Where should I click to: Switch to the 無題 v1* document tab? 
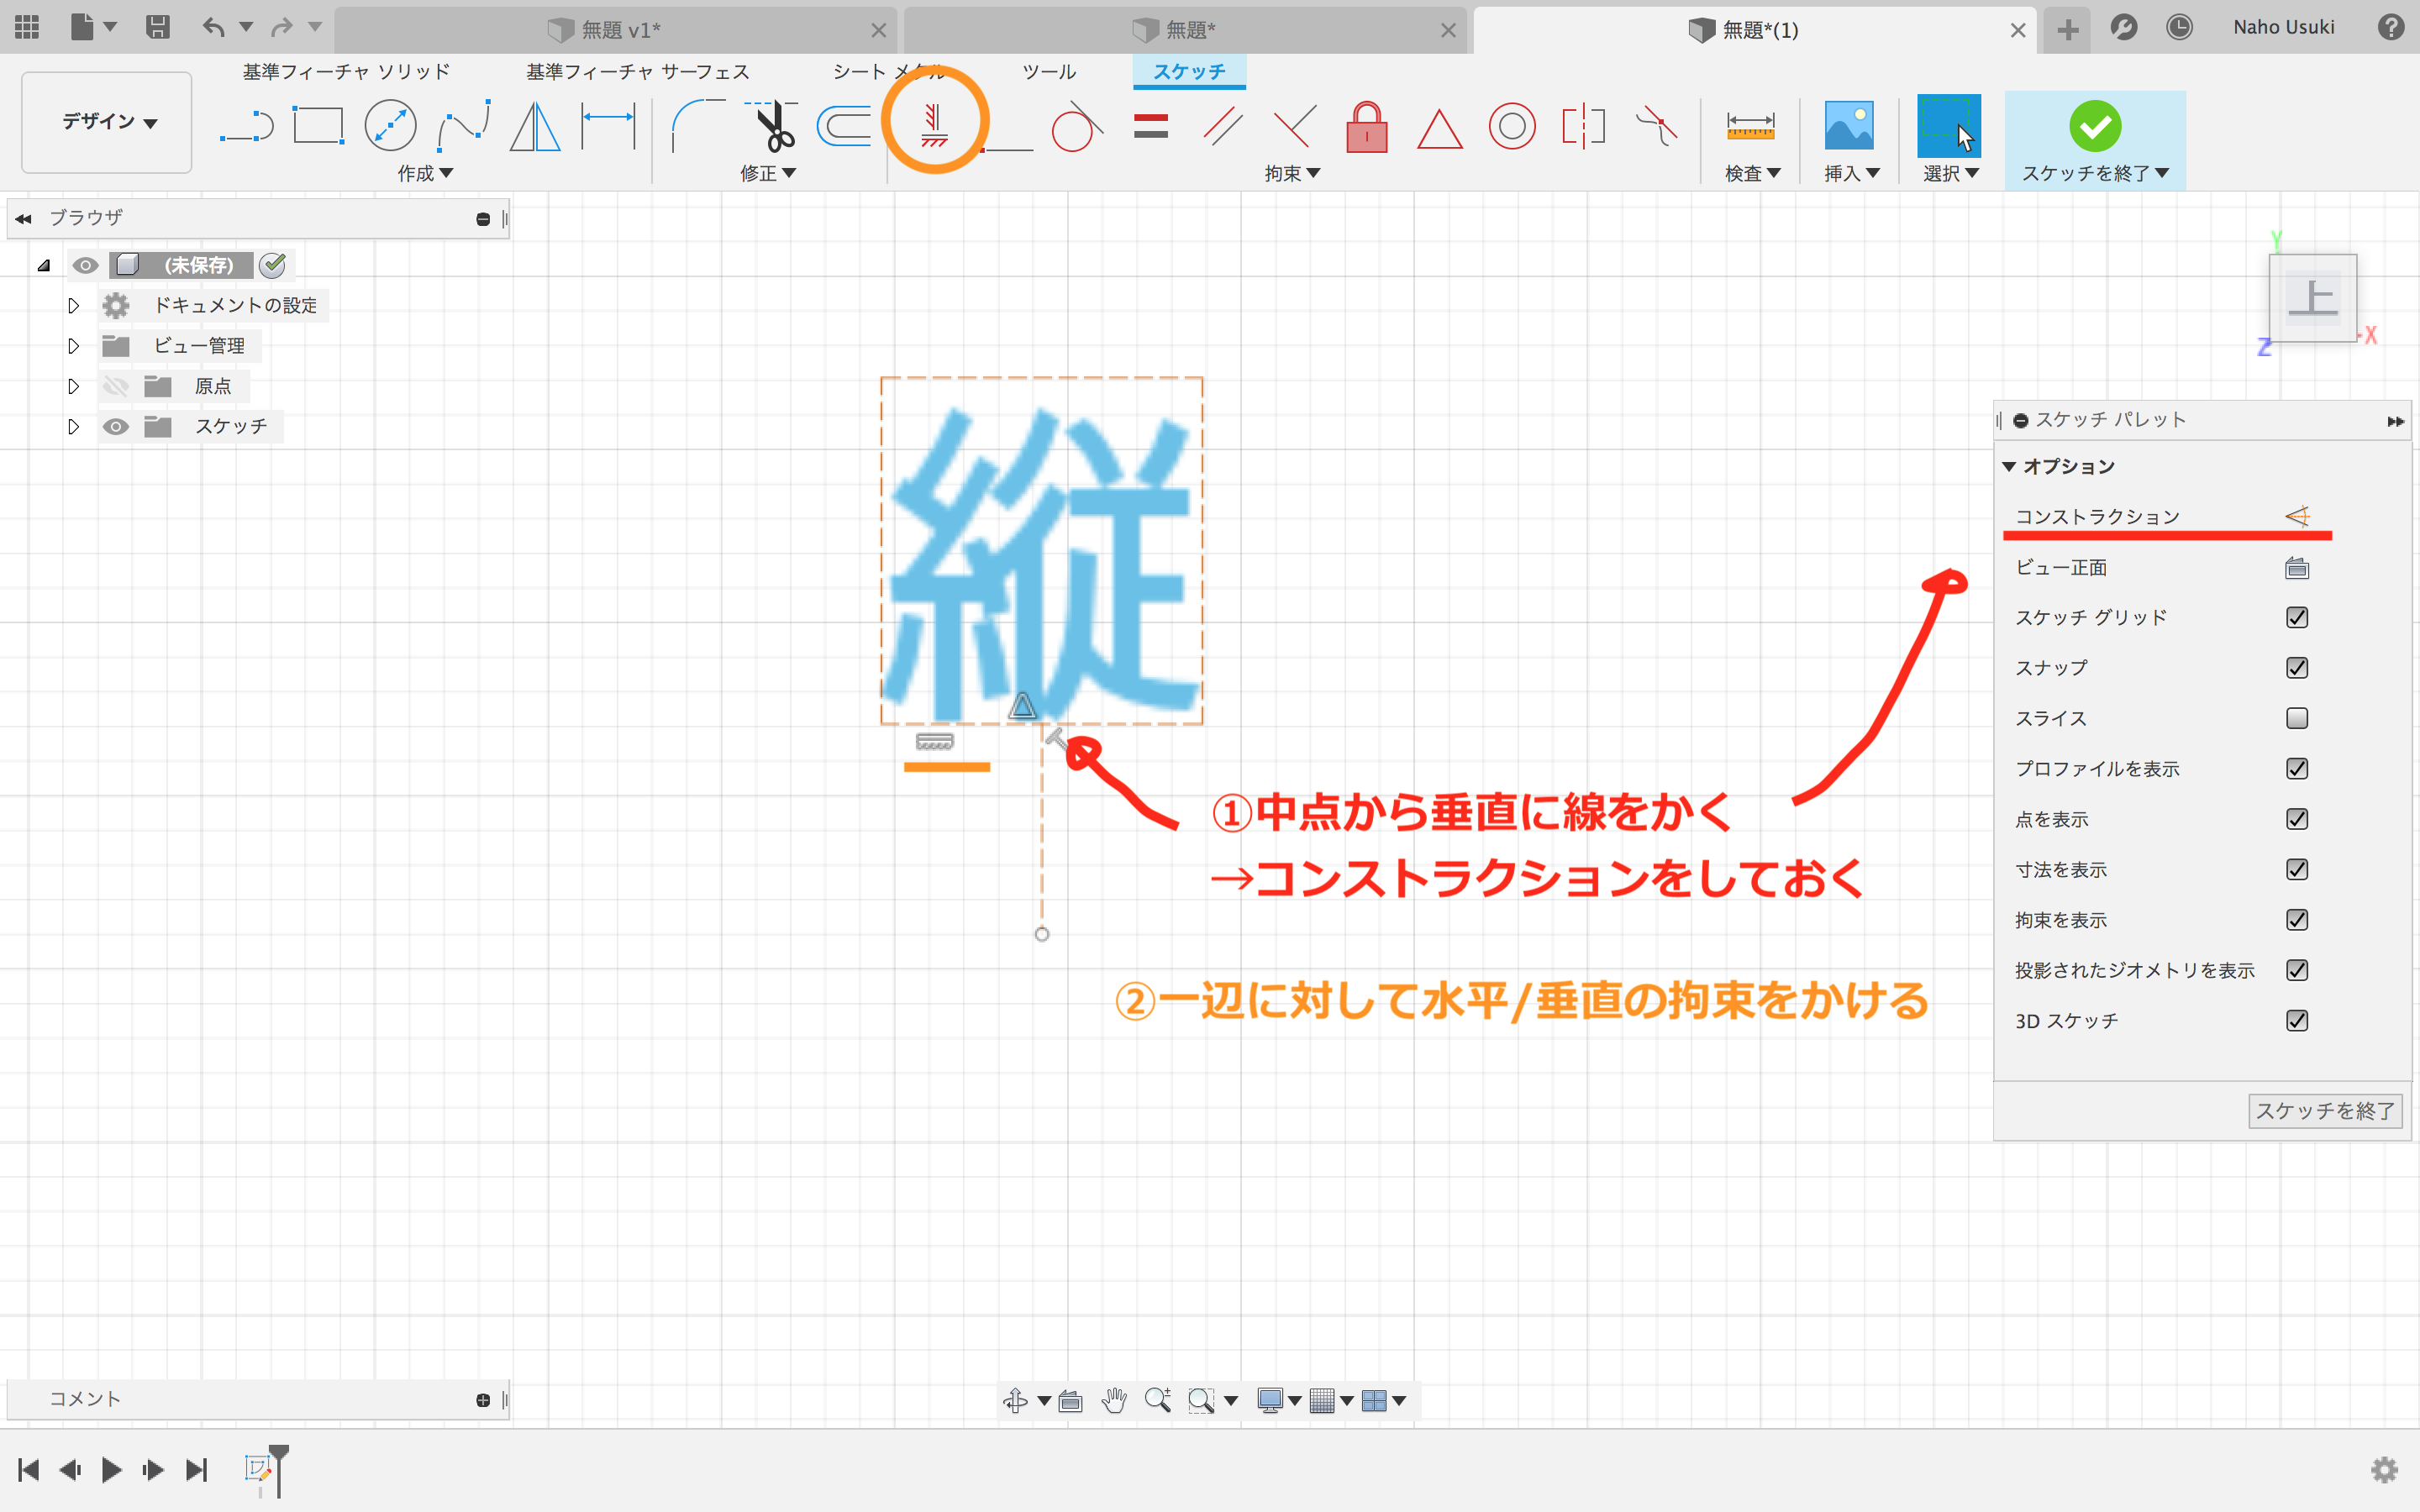620,30
